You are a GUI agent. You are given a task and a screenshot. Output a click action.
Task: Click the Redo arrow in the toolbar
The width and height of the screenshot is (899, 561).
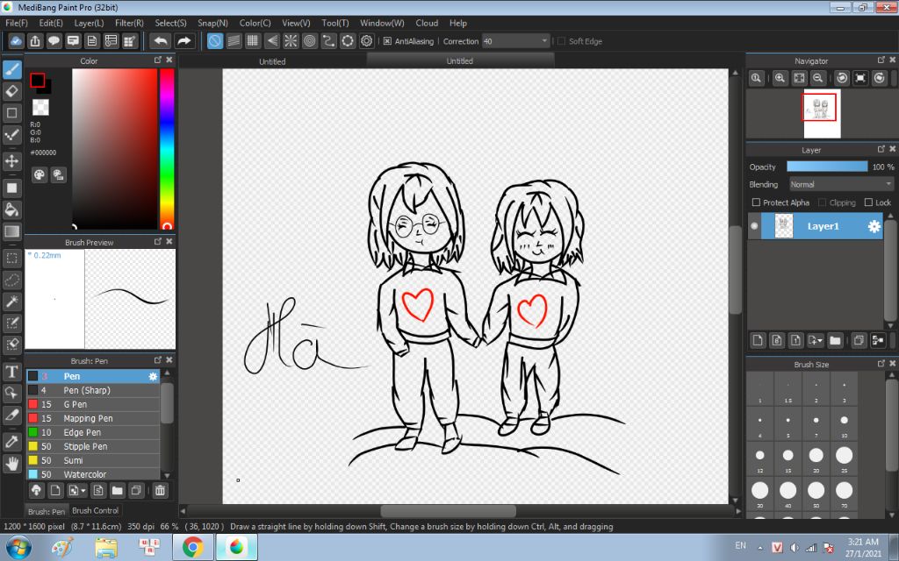tap(183, 40)
